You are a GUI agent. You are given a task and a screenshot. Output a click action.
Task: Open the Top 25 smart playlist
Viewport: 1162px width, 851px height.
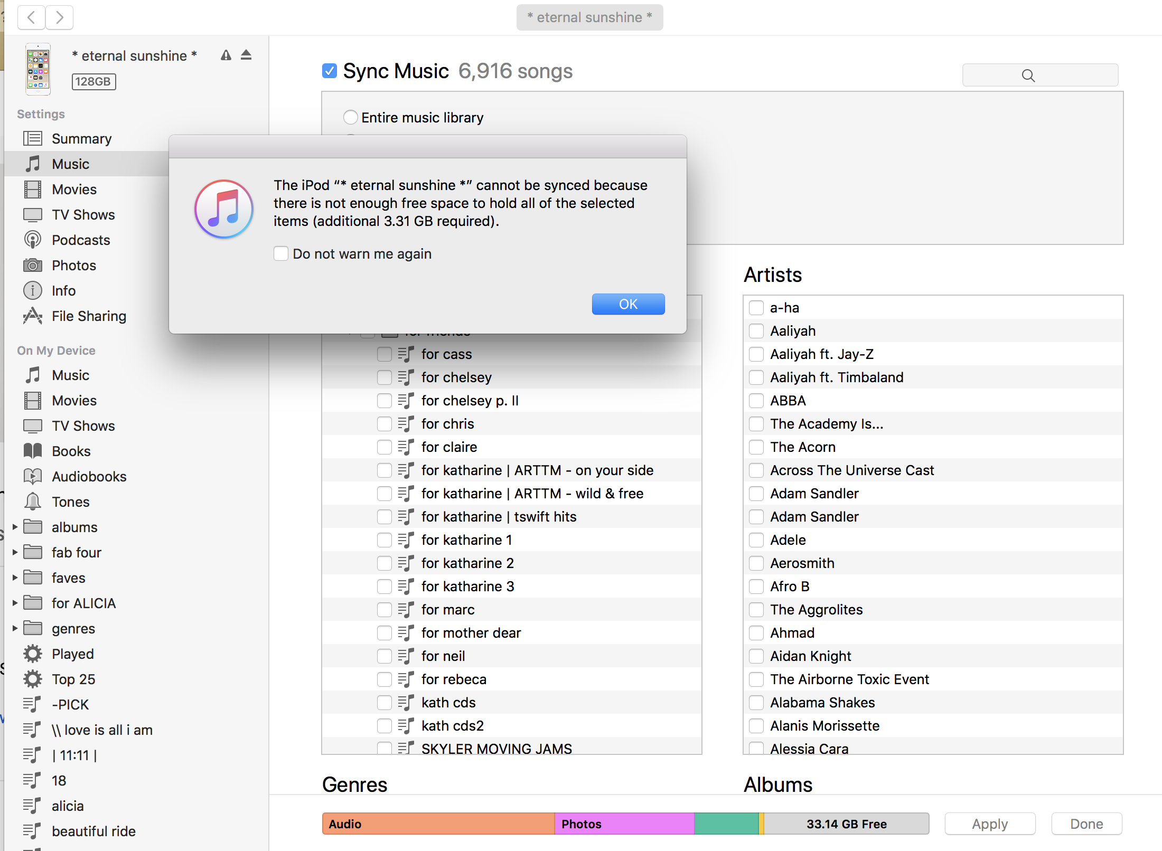pyautogui.click(x=73, y=679)
